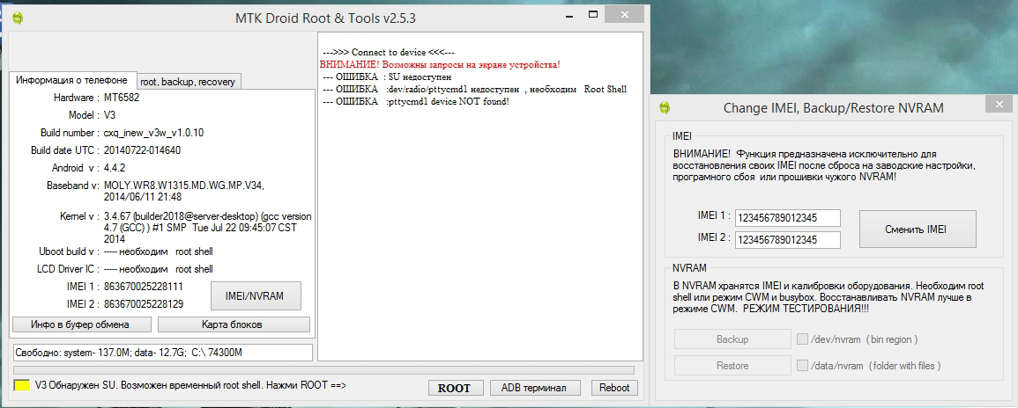Open ADB терминал
Image resolution: width=1018 pixels, height=408 pixels.
click(536, 388)
